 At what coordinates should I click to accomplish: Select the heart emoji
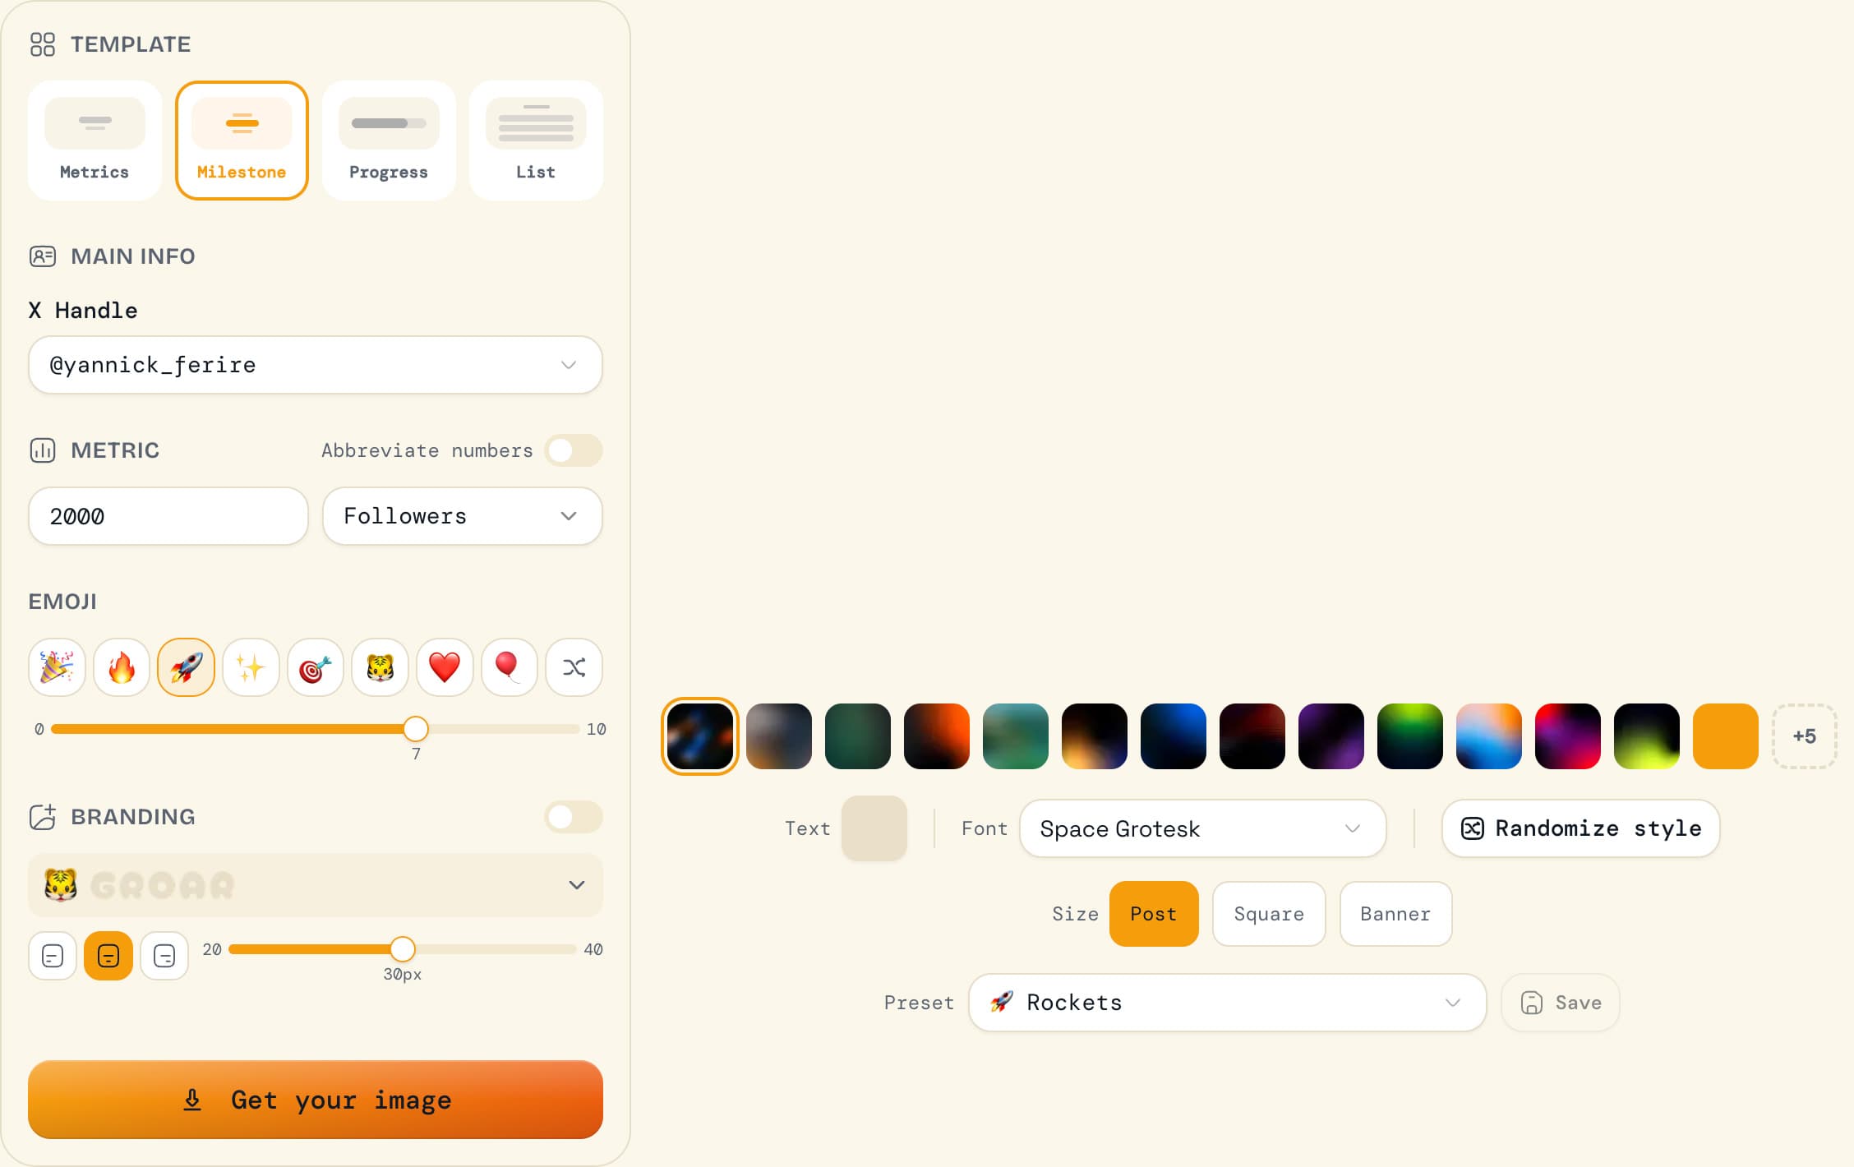tap(445, 667)
